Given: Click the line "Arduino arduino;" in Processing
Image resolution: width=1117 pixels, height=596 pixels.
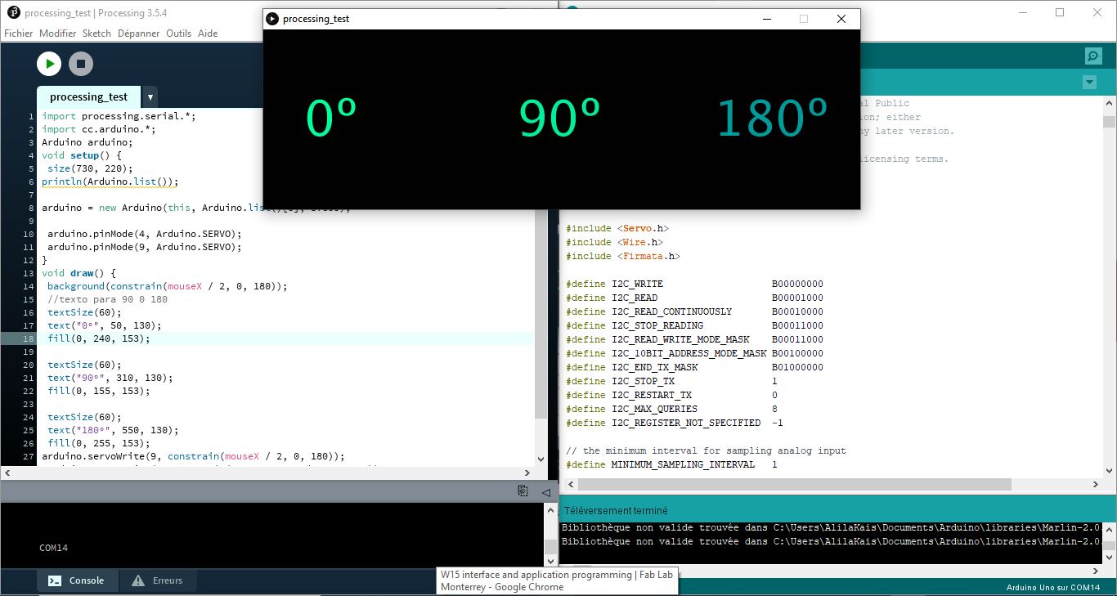Looking at the screenshot, I should [87, 142].
